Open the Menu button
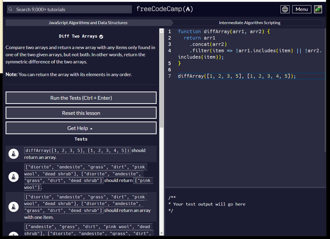Screen dimensions: 330x239 pos(302,9)
